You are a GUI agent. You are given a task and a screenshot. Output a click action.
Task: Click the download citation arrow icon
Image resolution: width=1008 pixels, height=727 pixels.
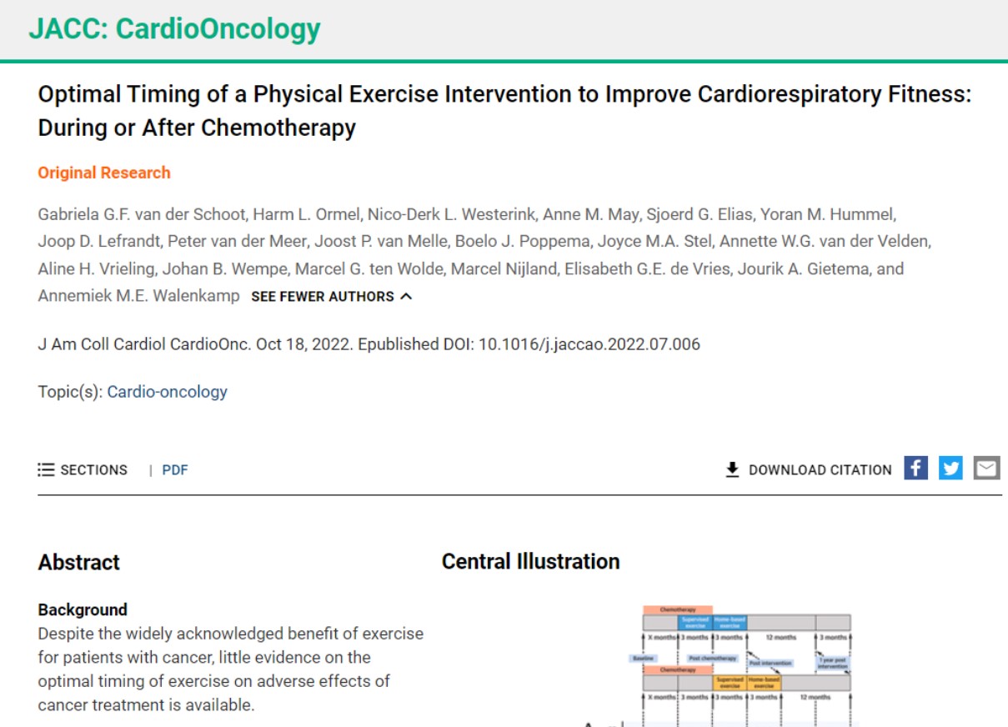tap(733, 470)
